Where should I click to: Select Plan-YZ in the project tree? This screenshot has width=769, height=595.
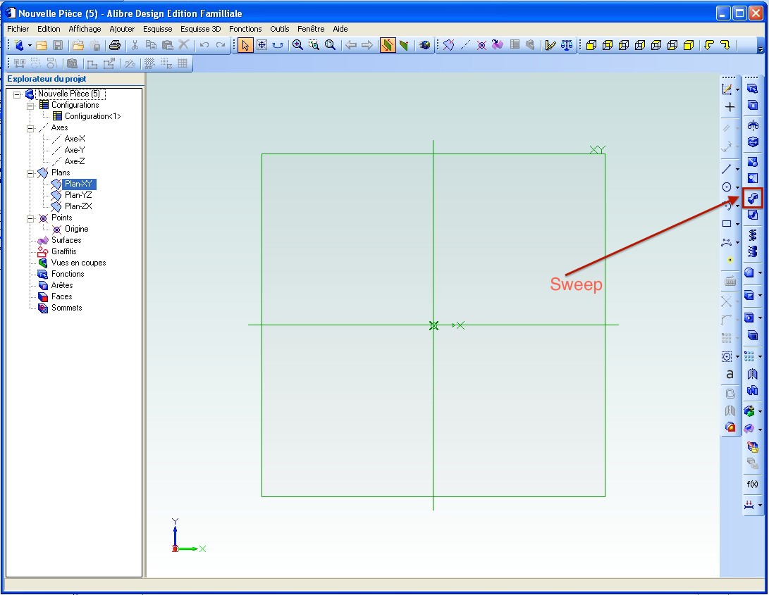click(78, 195)
